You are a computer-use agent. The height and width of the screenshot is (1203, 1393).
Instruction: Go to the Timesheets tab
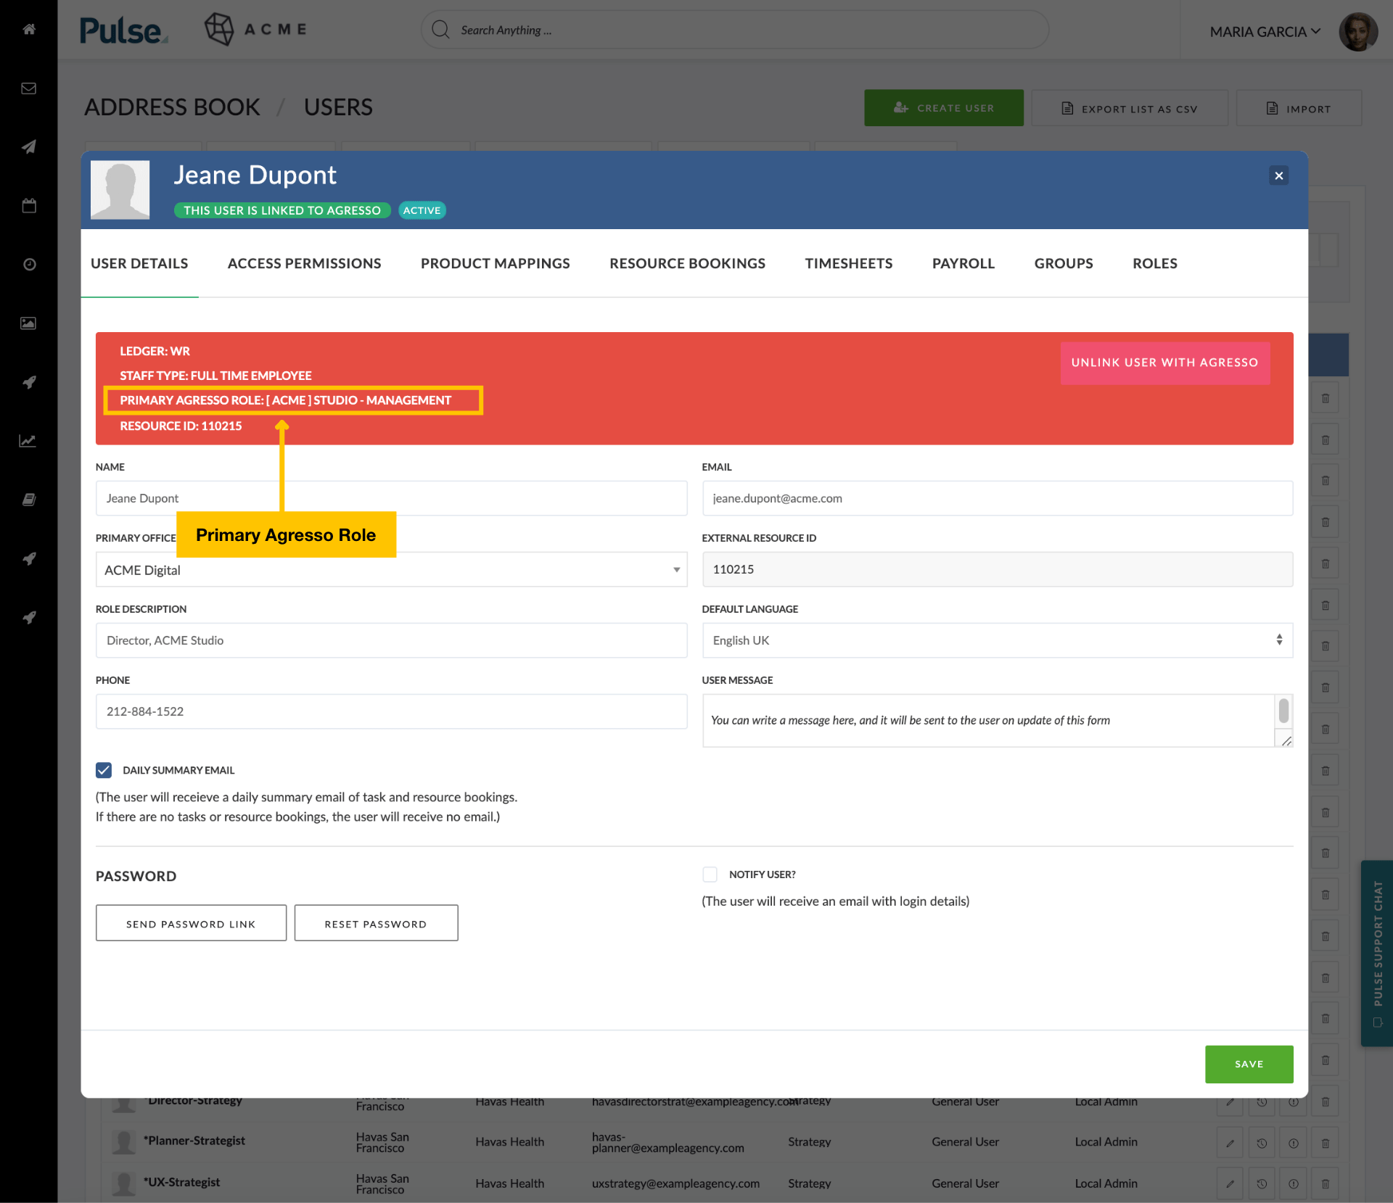pyautogui.click(x=848, y=263)
